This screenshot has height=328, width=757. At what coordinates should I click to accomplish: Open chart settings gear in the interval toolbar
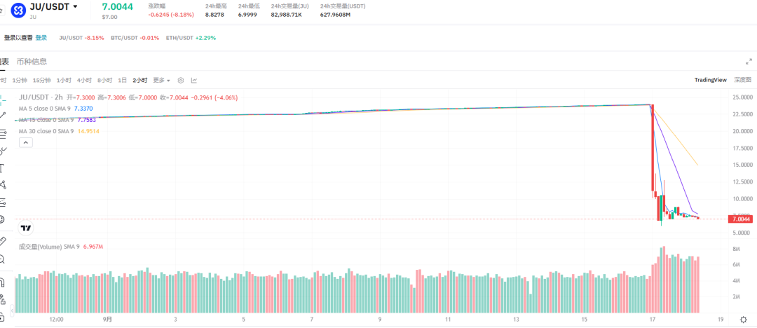[180, 80]
